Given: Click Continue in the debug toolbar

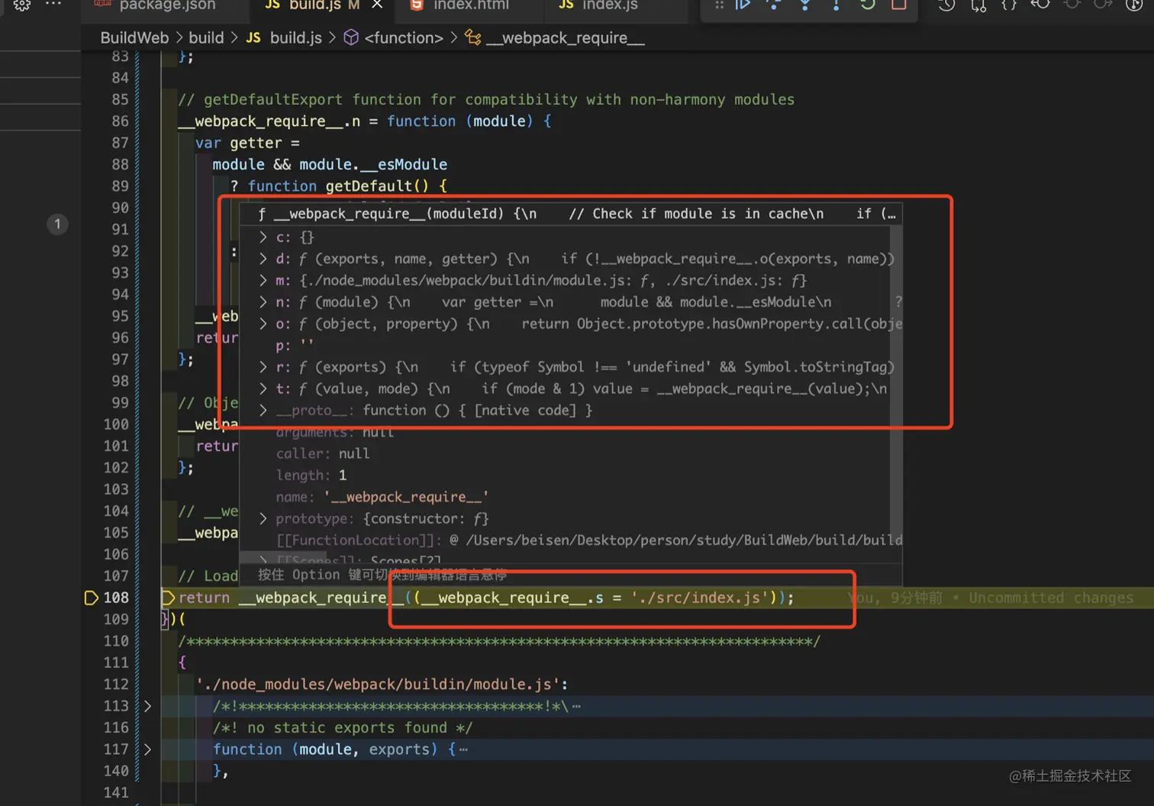Looking at the screenshot, I should click(743, 5).
